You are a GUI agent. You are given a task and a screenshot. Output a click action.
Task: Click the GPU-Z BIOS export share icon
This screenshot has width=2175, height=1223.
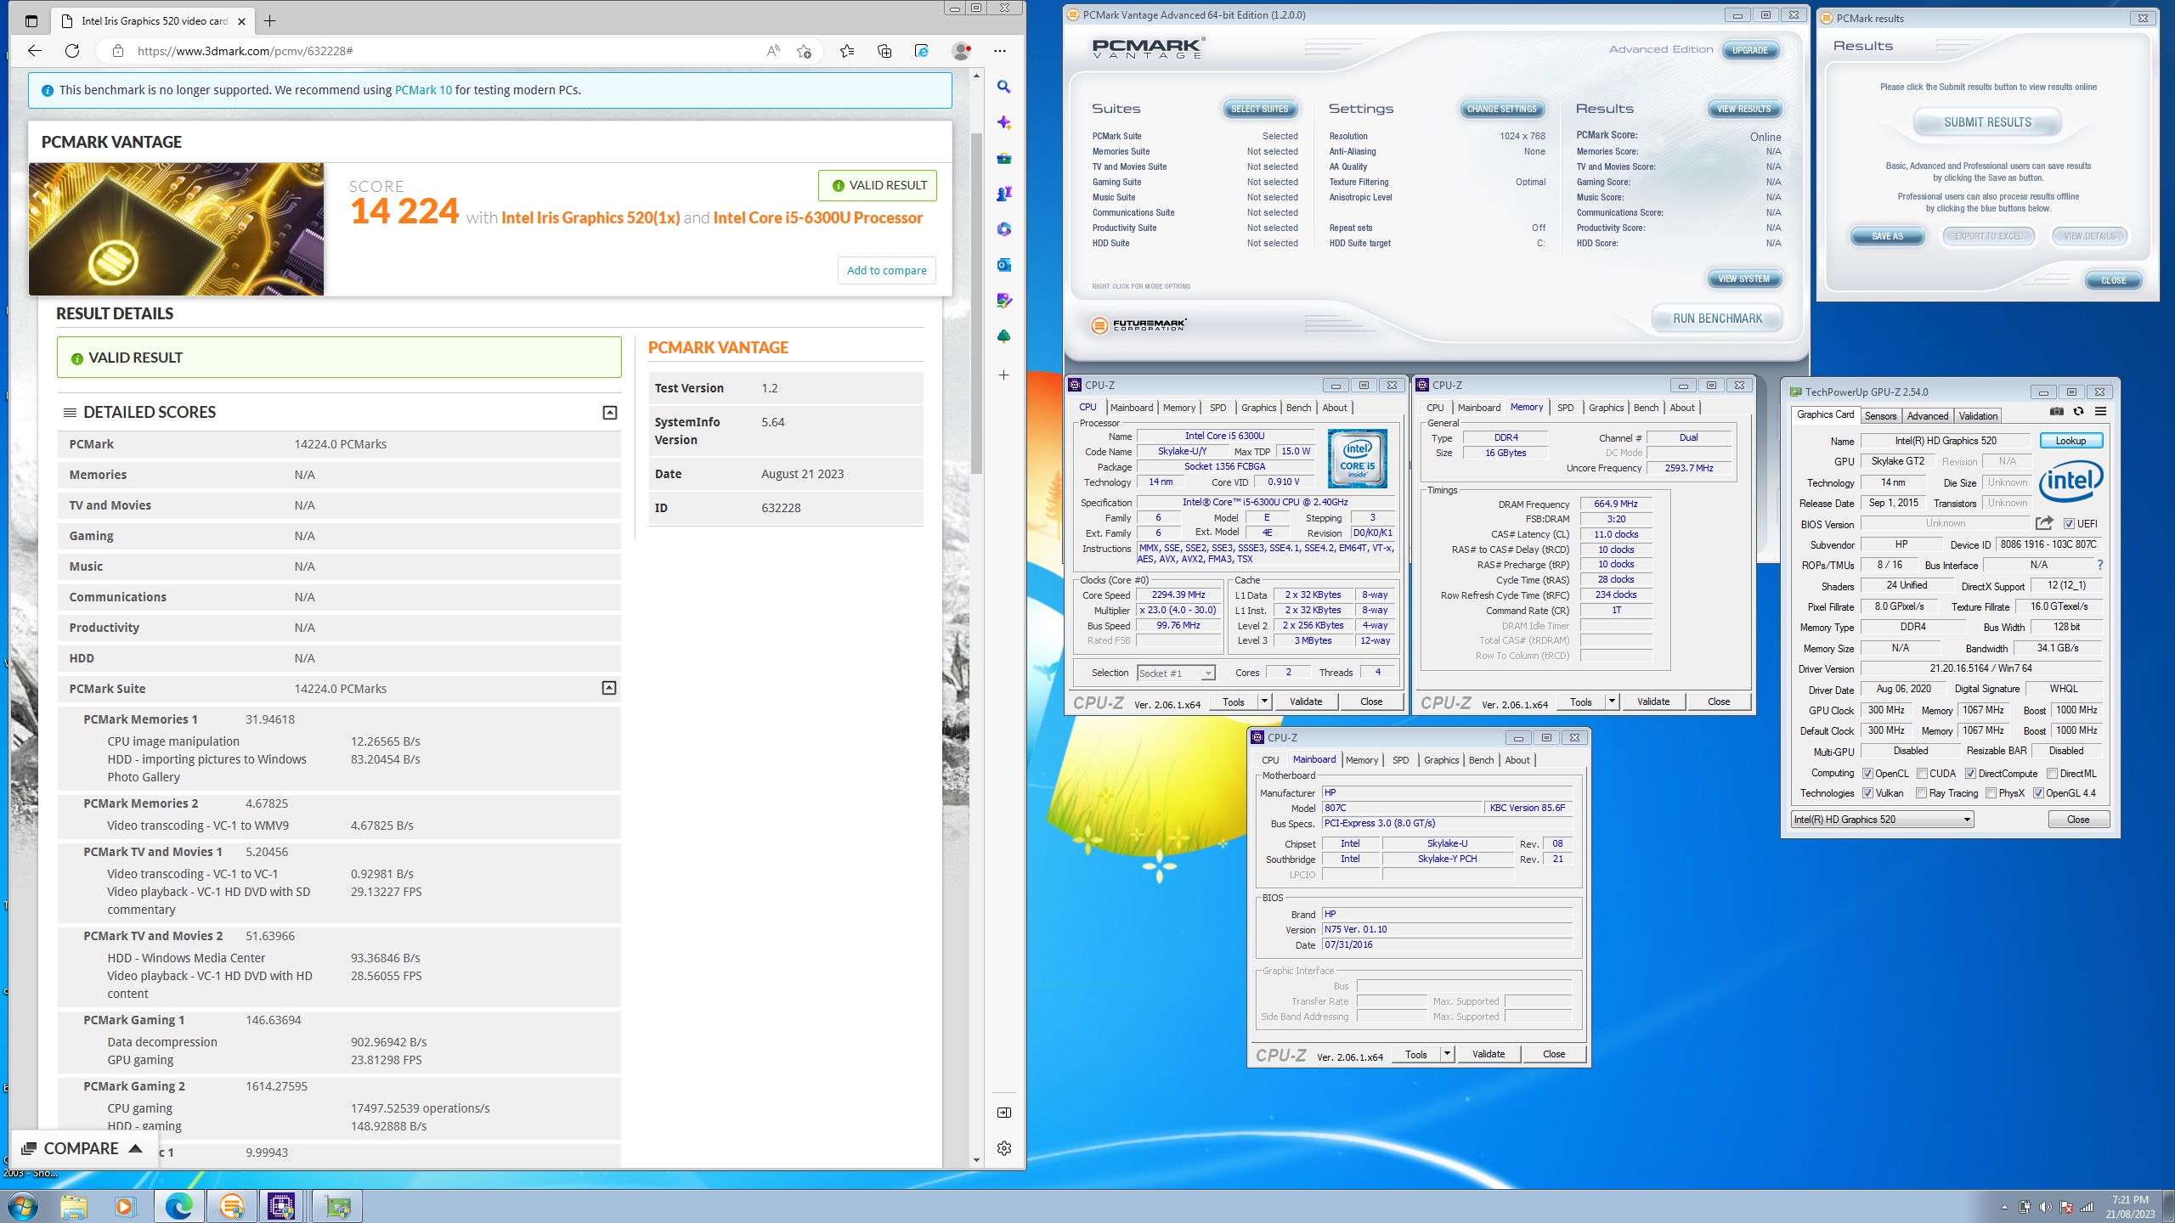tap(2044, 523)
